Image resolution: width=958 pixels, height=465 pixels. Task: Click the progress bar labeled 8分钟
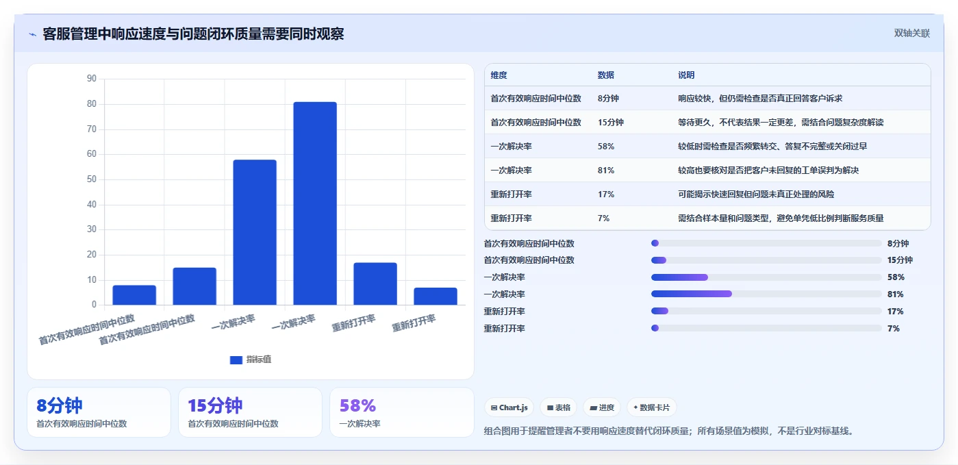[x=766, y=243]
